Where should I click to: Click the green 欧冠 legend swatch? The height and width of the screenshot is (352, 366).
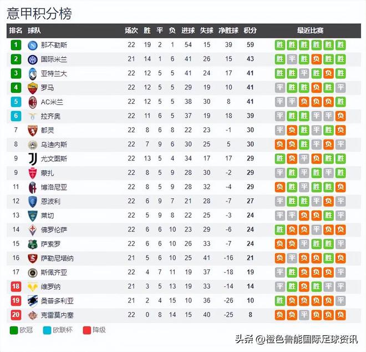click(14, 330)
